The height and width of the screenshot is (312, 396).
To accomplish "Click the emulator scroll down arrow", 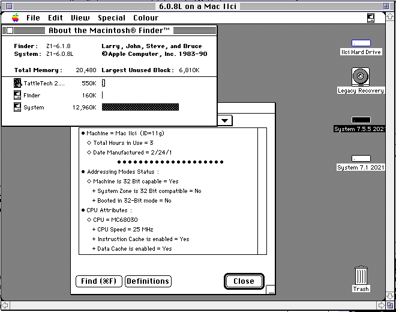I will [x=390, y=296].
